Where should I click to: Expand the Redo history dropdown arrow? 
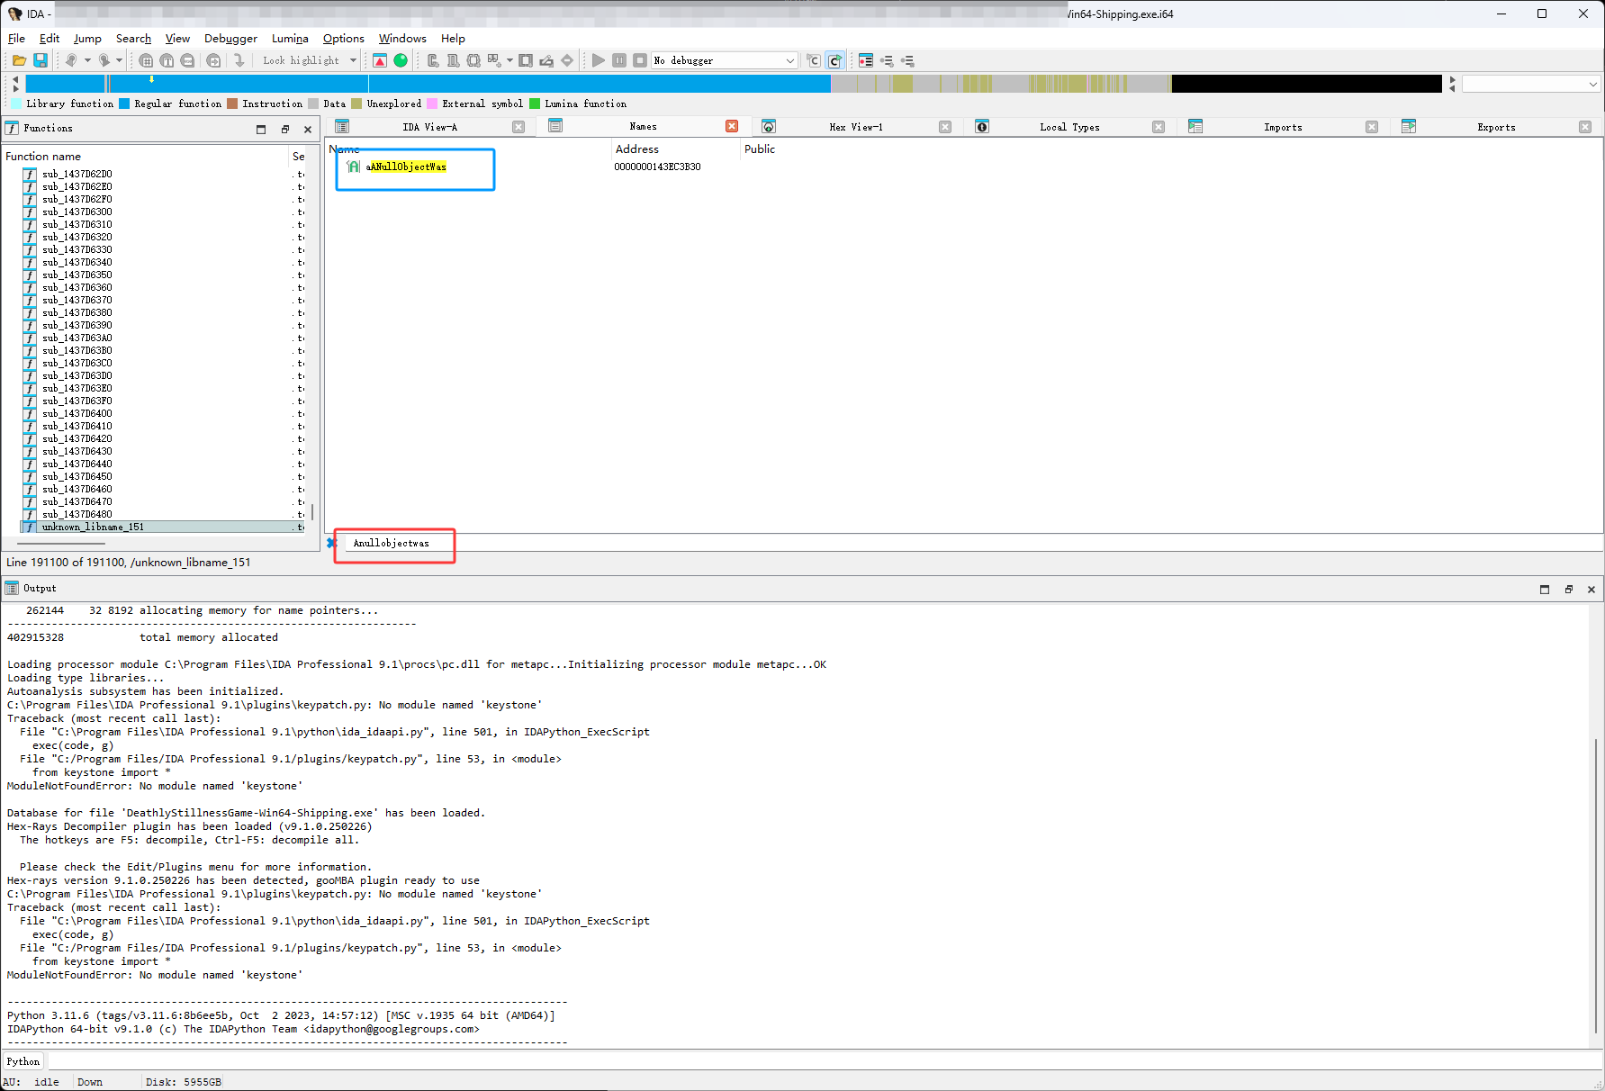click(118, 59)
